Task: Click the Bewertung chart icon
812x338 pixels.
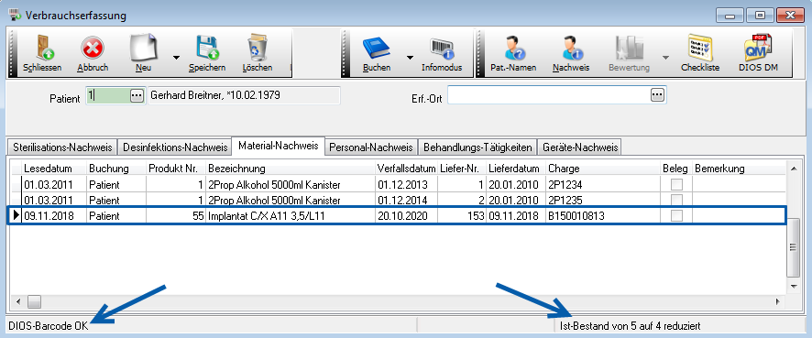Action: click(629, 49)
